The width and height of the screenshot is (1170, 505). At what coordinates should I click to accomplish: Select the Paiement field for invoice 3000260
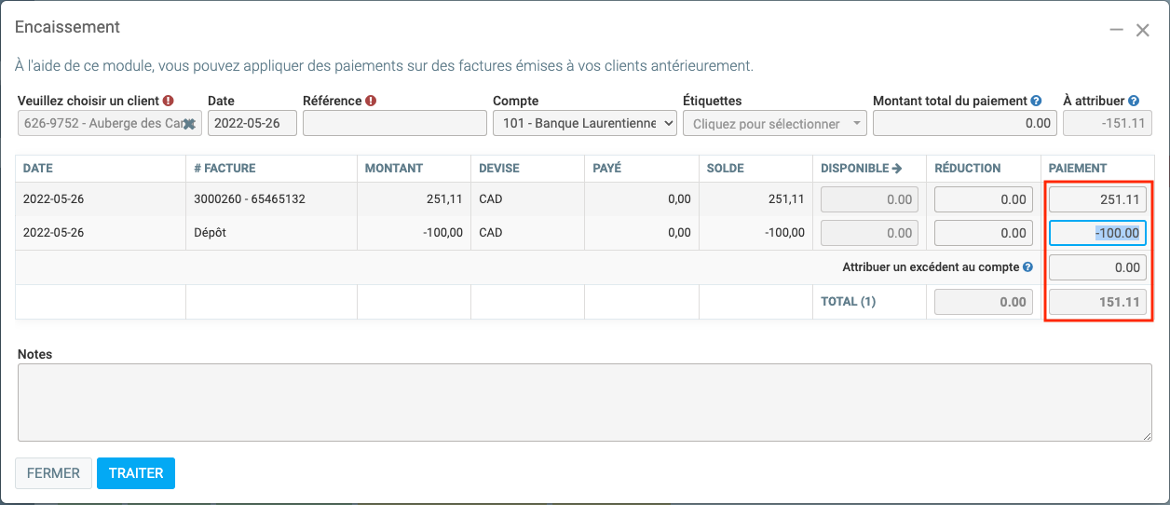tap(1097, 199)
